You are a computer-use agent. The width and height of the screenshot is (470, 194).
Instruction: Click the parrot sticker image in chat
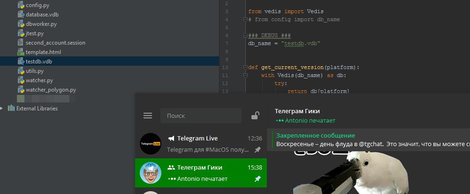click(351, 173)
